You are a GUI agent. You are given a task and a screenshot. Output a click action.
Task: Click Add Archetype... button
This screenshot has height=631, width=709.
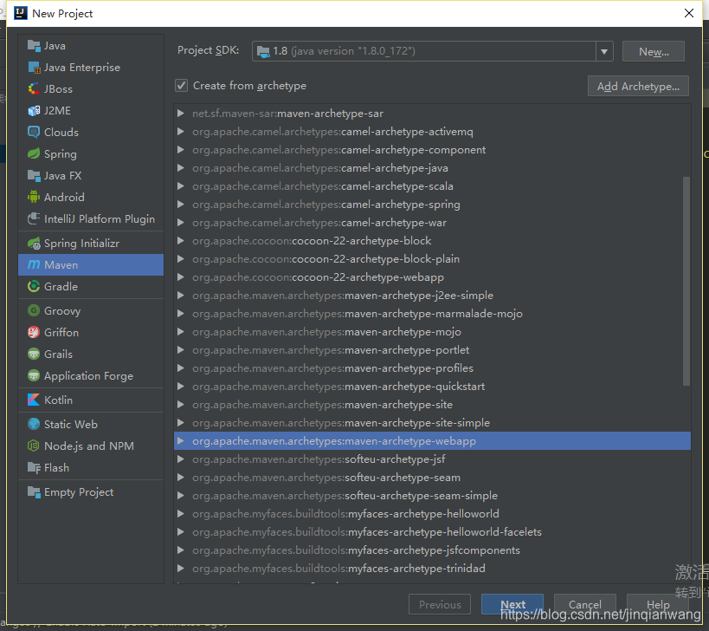click(x=638, y=86)
